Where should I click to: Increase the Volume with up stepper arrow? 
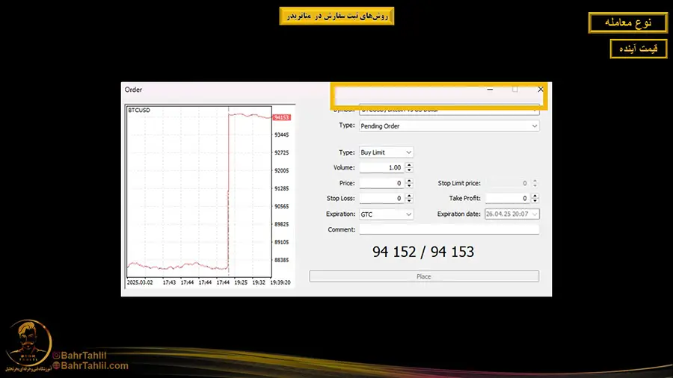pyautogui.click(x=409, y=166)
